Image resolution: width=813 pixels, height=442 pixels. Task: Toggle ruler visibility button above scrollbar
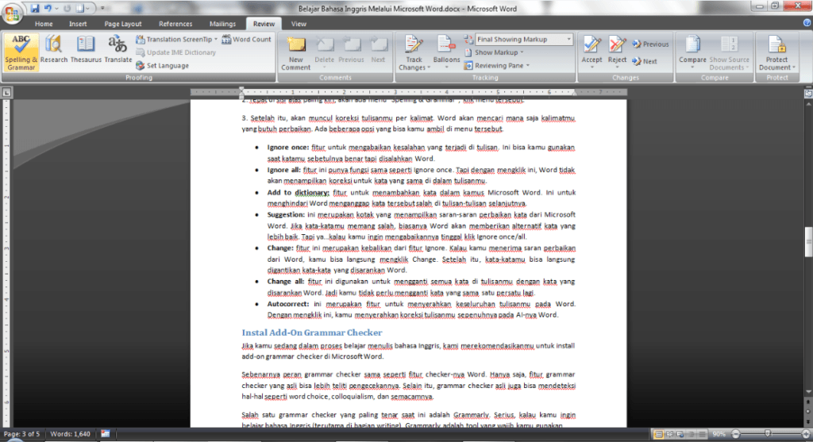807,94
